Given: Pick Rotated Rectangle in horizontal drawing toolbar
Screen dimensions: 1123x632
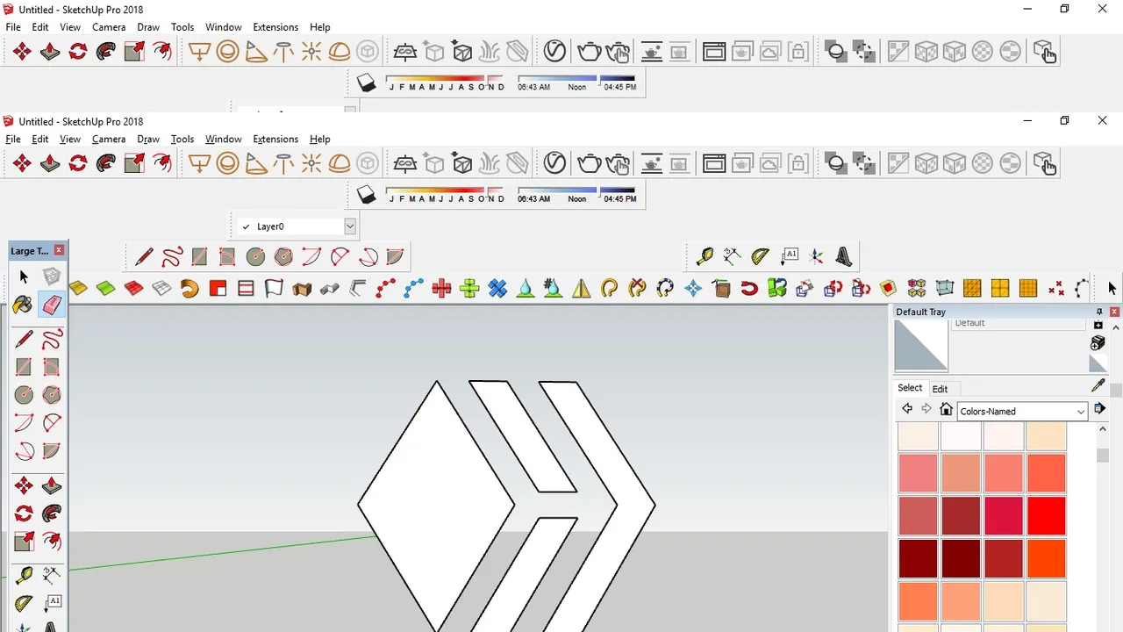Looking at the screenshot, I should [x=227, y=257].
